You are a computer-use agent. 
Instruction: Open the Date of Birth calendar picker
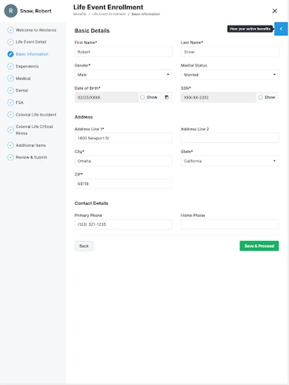point(167,98)
